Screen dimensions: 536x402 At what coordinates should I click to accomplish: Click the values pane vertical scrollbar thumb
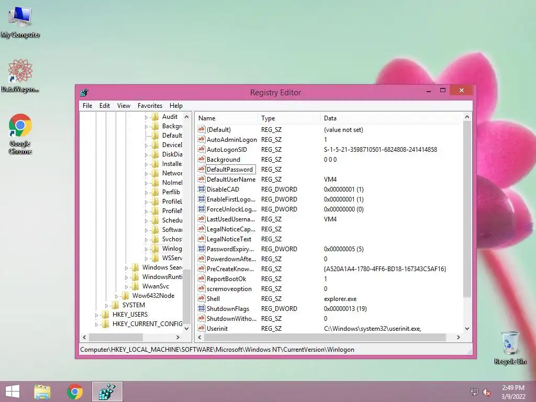click(467, 209)
